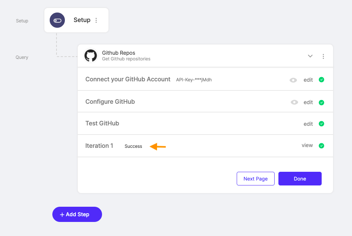Edit the Connect your GitHub Account step

point(308,80)
